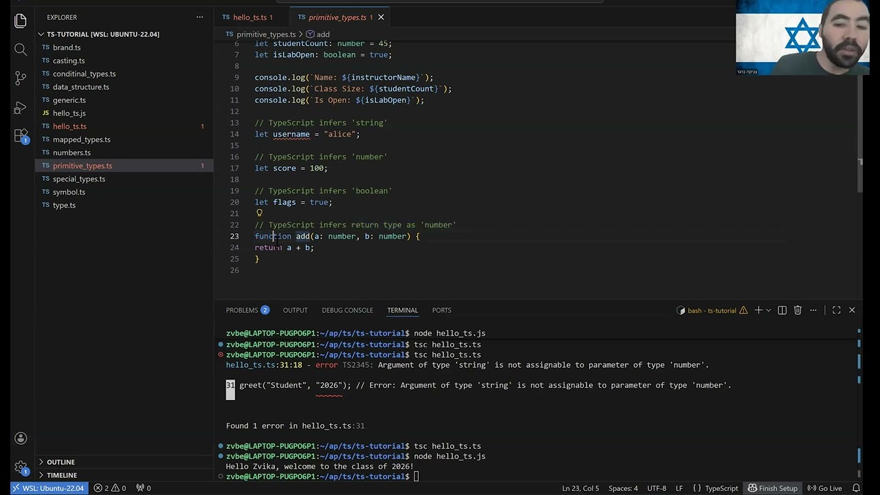Open errors and warnings count in status bar
This screenshot has height=495, width=880.
[110, 488]
